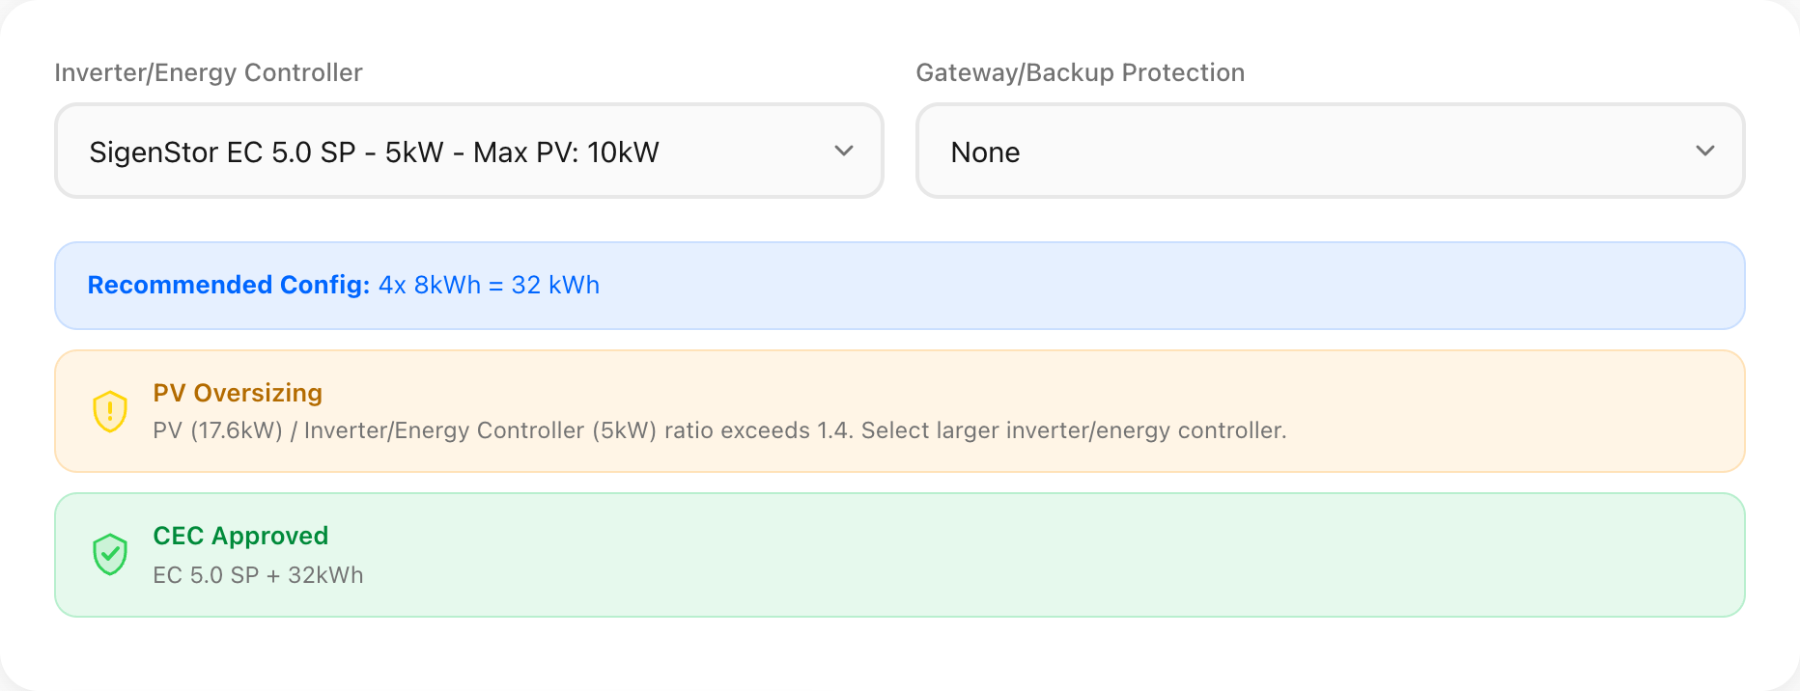Click the Gateway/Backup Protection field label

click(1080, 72)
